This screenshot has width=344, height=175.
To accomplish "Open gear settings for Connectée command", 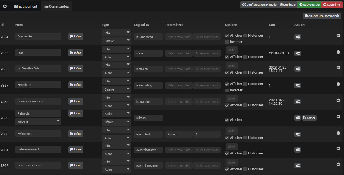I will click(297, 37).
